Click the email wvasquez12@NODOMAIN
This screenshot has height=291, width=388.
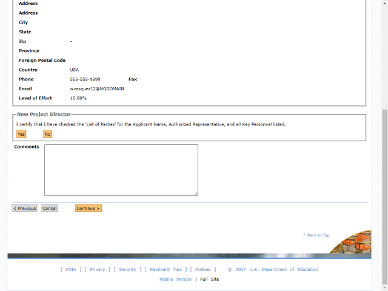[x=97, y=89]
